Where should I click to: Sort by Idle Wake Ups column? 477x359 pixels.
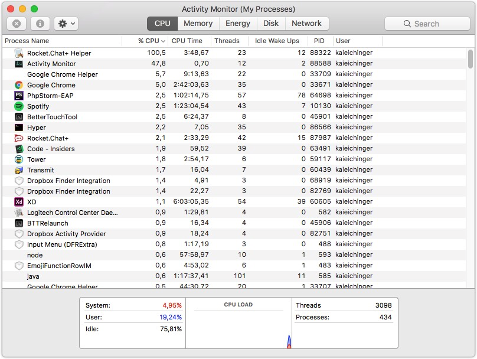pos(277,41)
